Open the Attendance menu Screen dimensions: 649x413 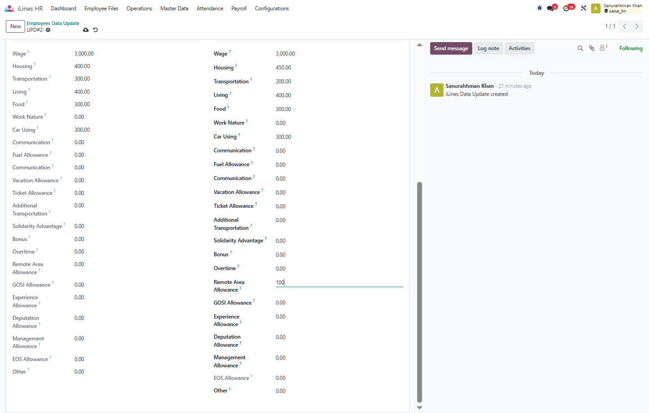point(210,9)
